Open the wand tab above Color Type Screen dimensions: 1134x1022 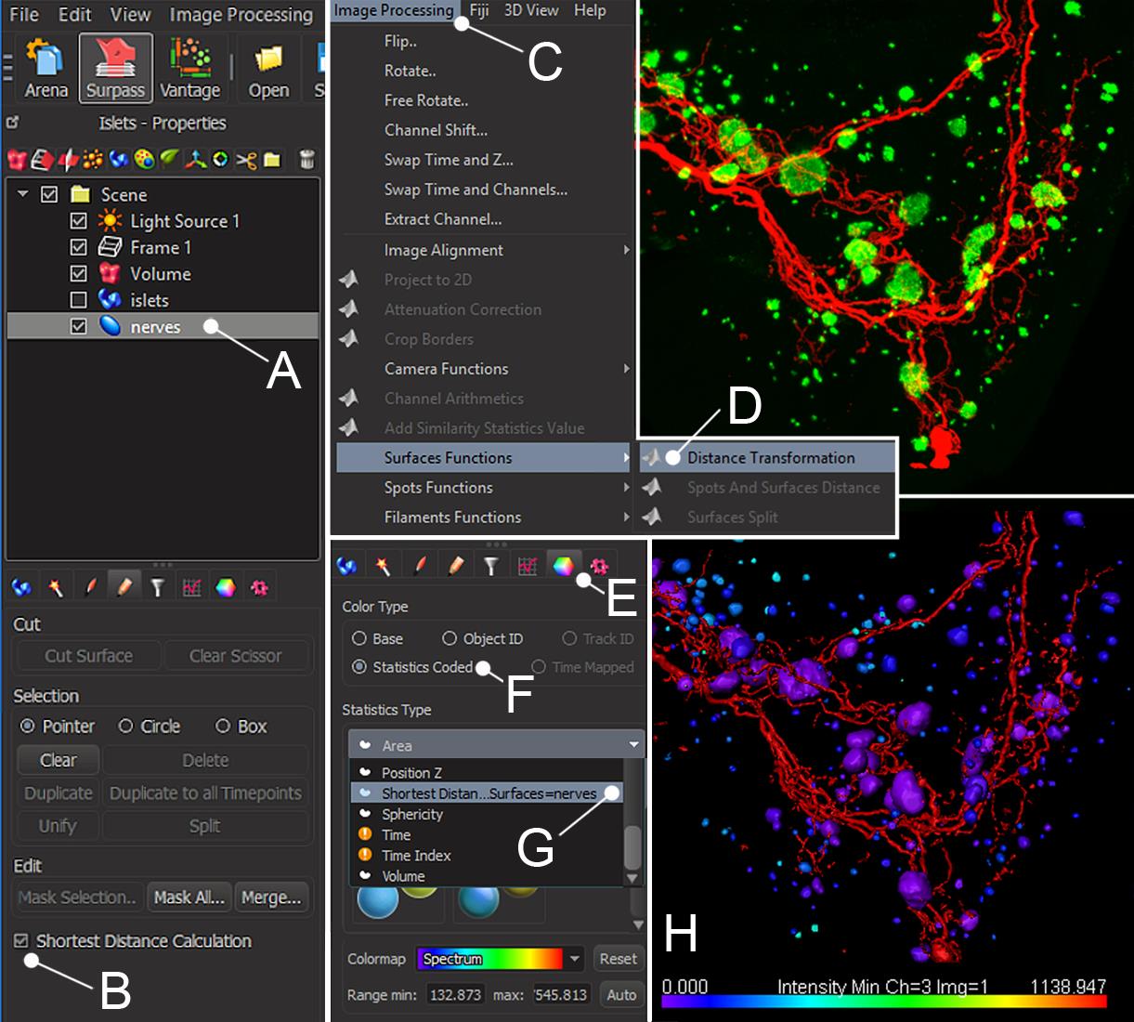(x=383, y=565)
